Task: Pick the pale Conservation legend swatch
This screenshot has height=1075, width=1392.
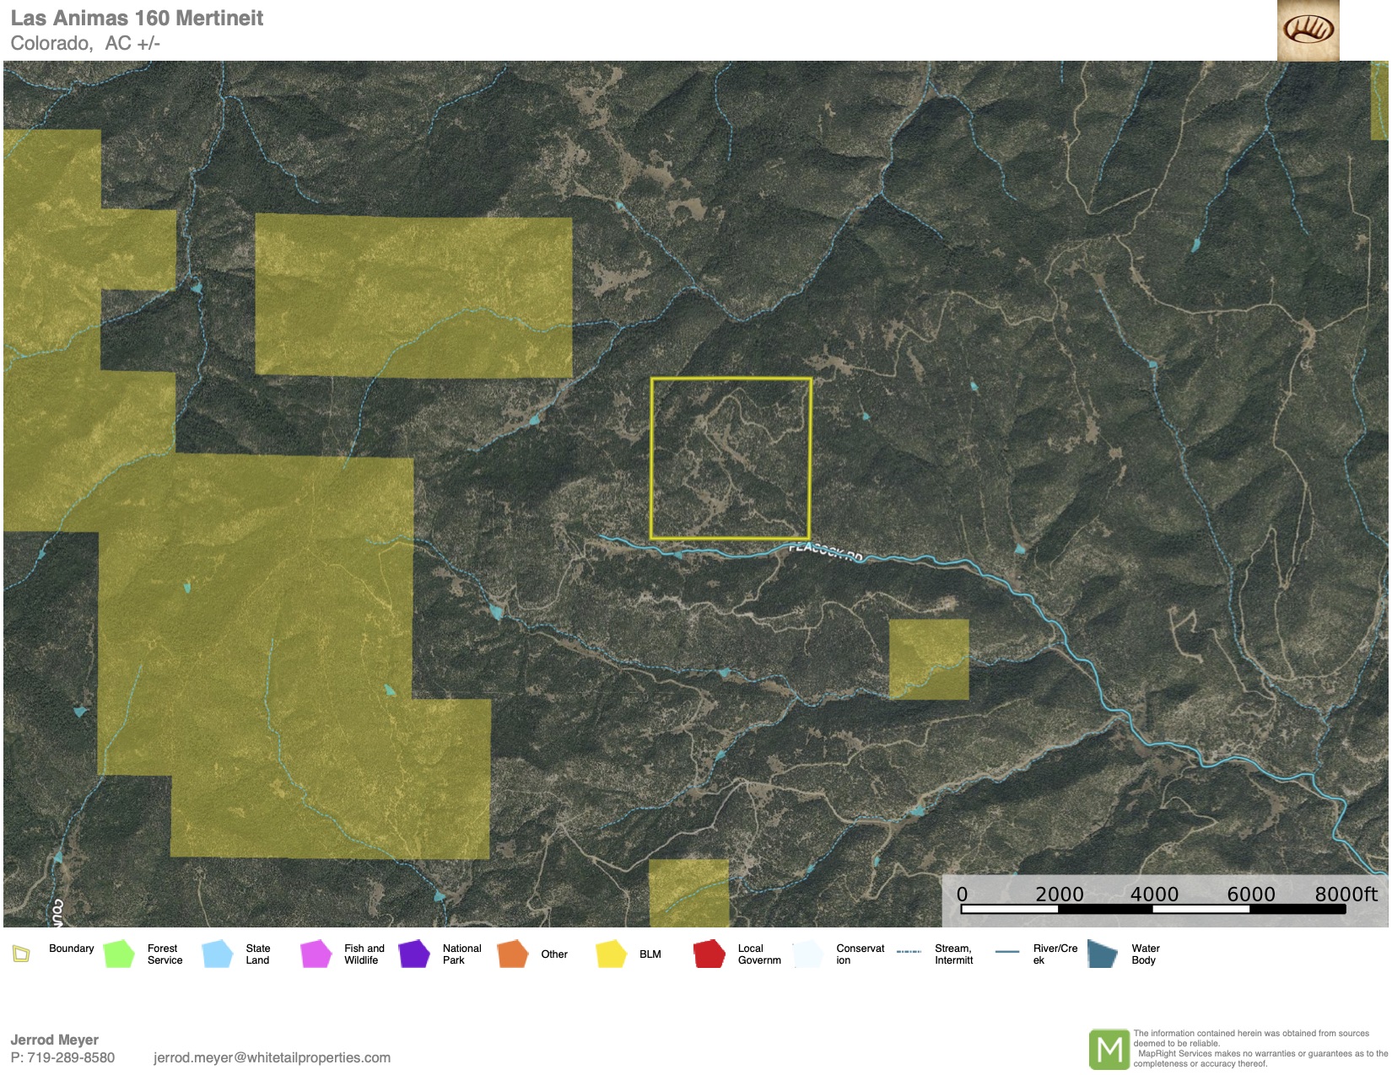Action: (x=807, y=954)
